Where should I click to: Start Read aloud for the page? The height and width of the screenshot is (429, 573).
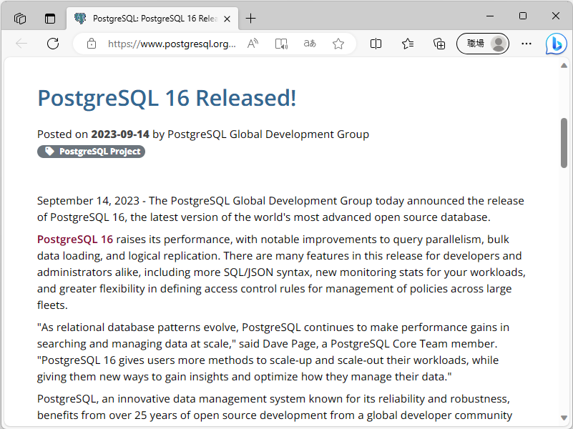click(252, 44)
